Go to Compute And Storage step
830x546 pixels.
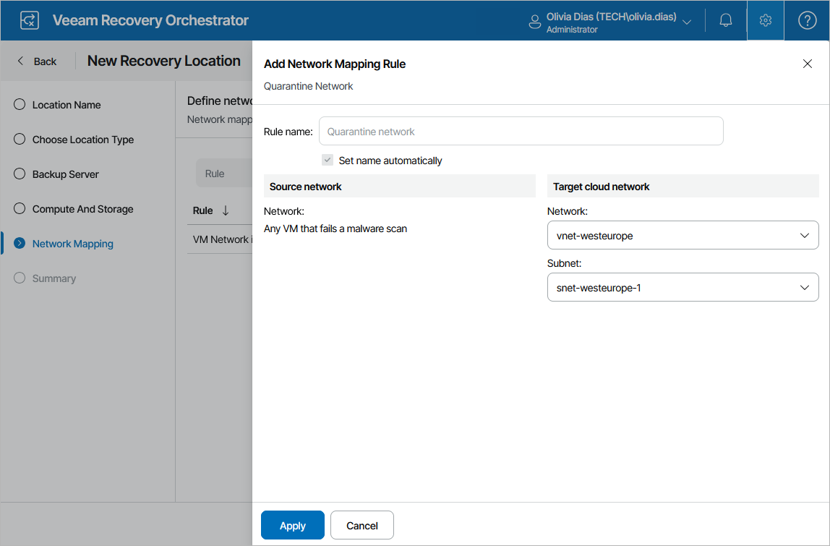point(83,209)
